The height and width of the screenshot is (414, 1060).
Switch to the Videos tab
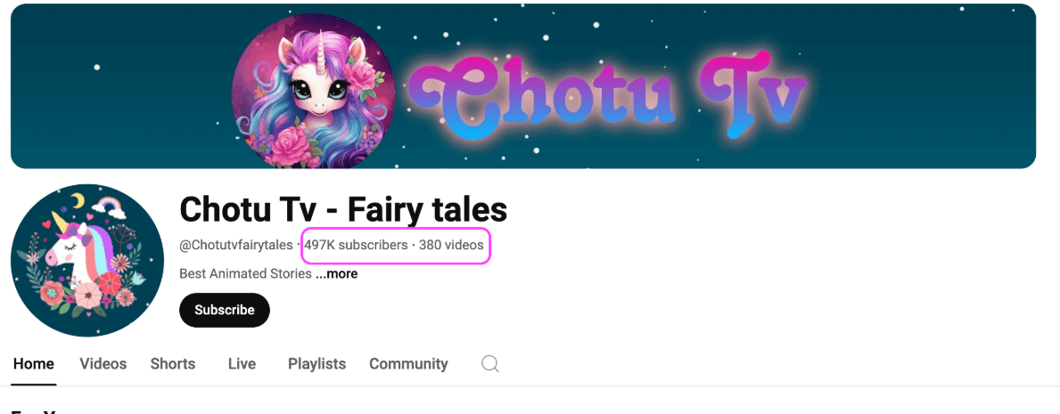click(103, 364)
